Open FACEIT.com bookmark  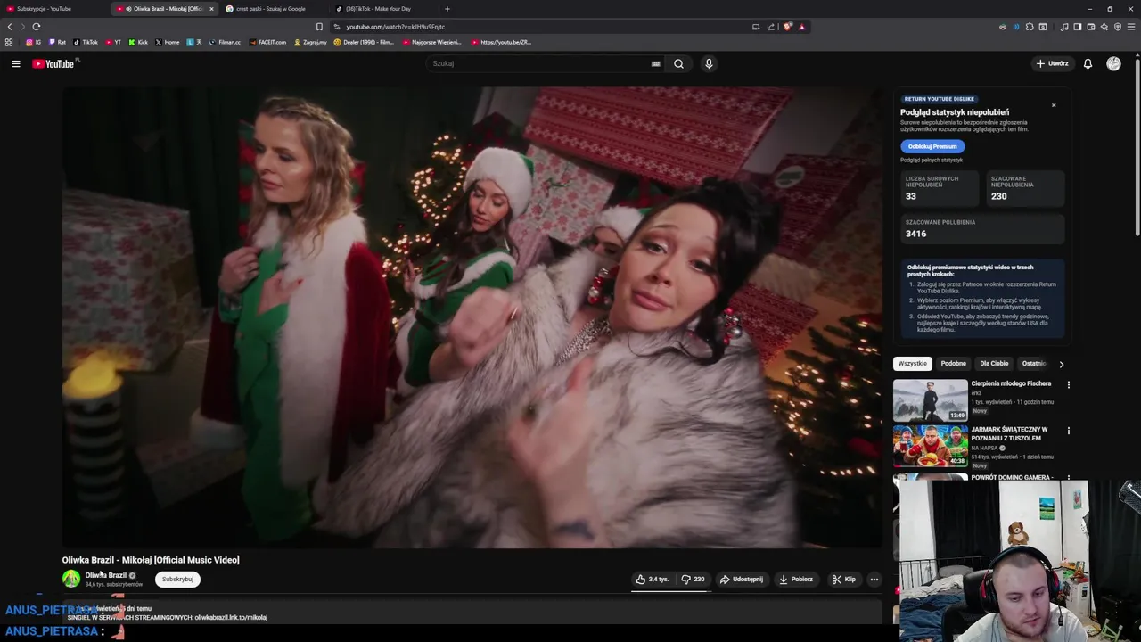[x=268, y=42]
